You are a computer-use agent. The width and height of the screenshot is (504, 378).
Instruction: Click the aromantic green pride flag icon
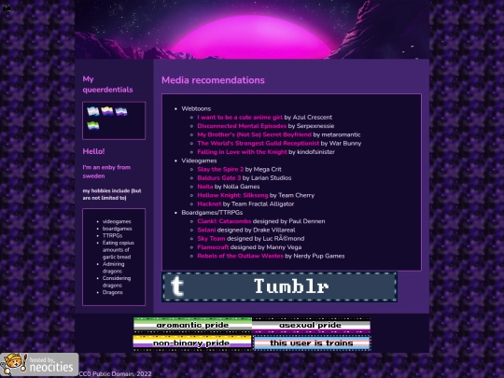[x=93, y=125]
